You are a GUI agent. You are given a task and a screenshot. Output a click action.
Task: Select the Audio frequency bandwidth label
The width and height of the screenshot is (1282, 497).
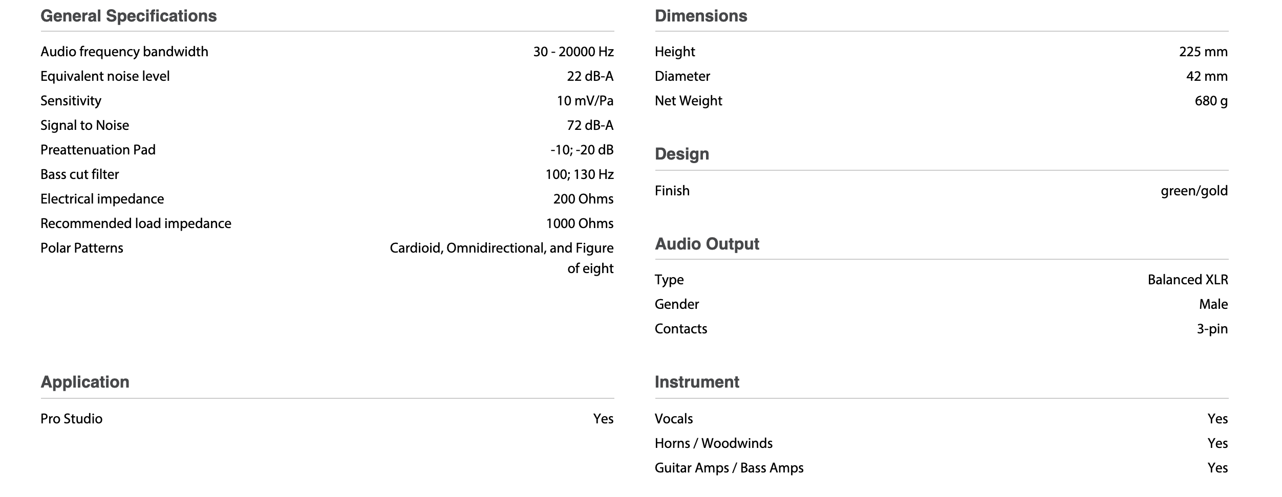[x=124, y=52]
